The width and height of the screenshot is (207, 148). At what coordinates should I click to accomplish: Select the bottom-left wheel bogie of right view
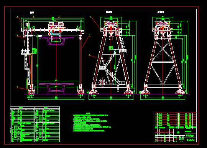pos(145,91)
